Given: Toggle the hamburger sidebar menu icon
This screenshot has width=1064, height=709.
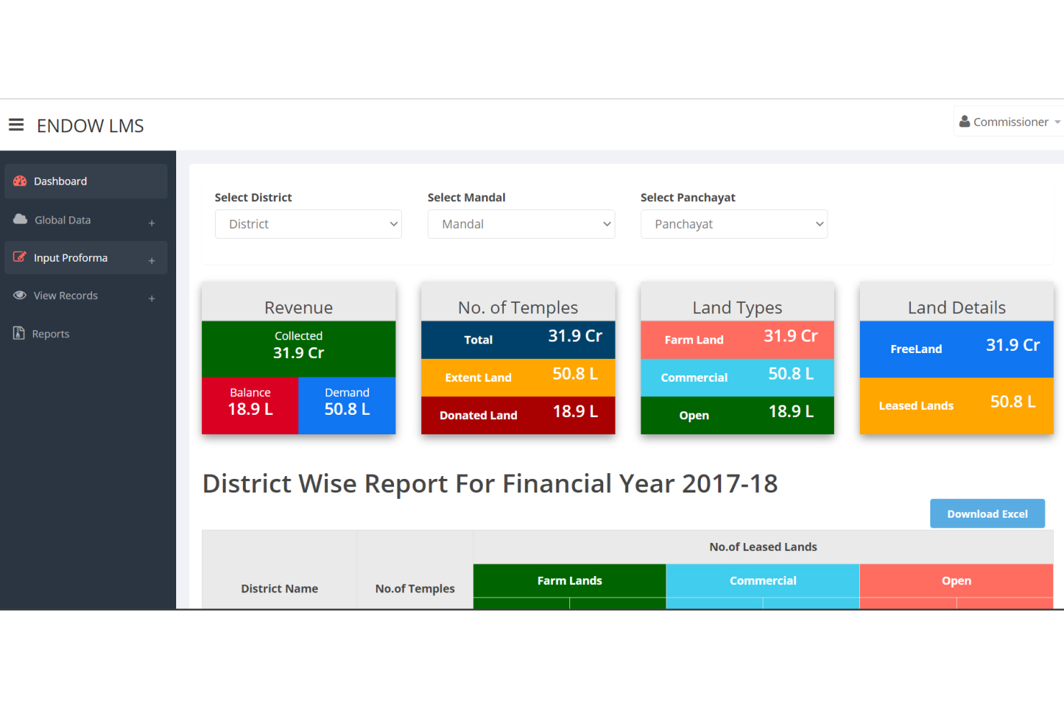Looking at the screenshot, I should click(16, 125).
